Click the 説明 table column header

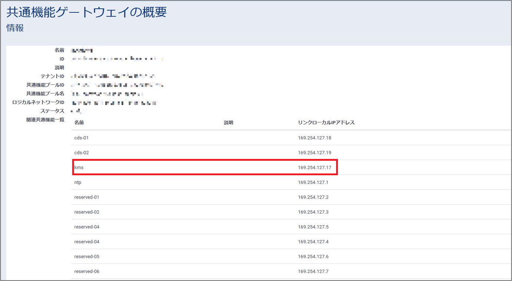pos(228,123)
